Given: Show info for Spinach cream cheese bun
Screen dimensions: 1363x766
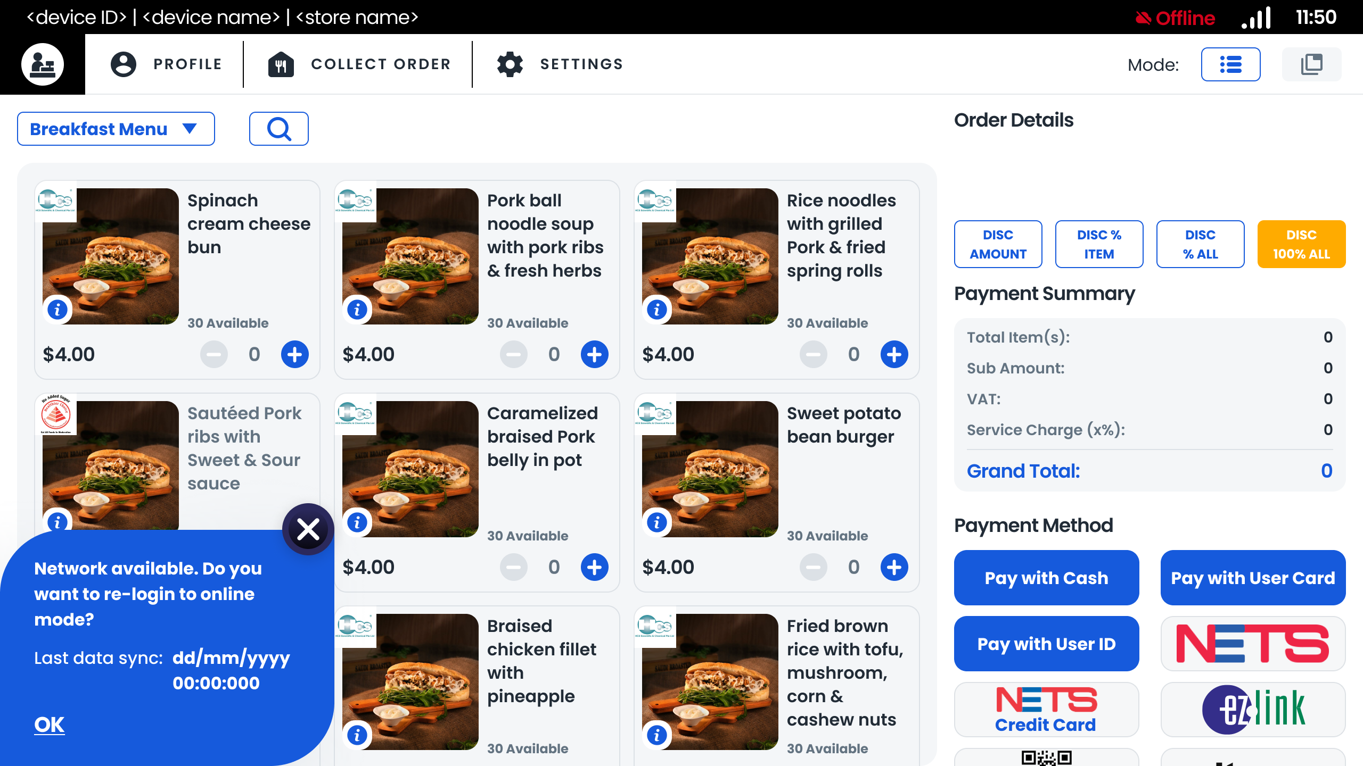Looking at the screenshot, I should coord(58,309).
